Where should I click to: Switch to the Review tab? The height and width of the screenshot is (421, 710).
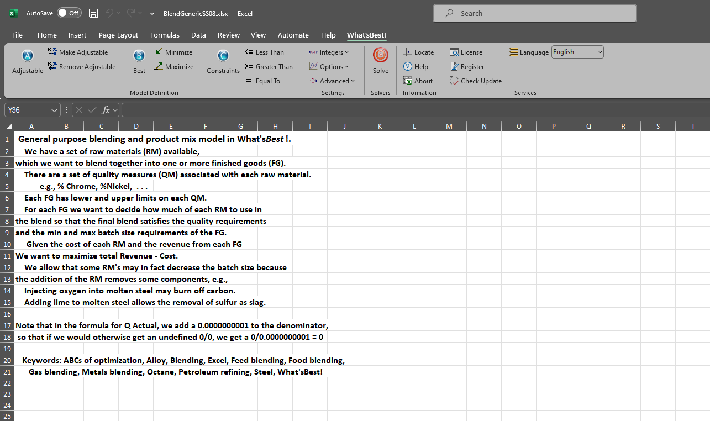tap(229, 35)
